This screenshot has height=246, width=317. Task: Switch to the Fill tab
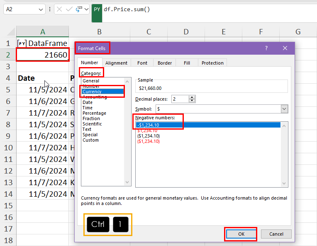coord(187,63)
